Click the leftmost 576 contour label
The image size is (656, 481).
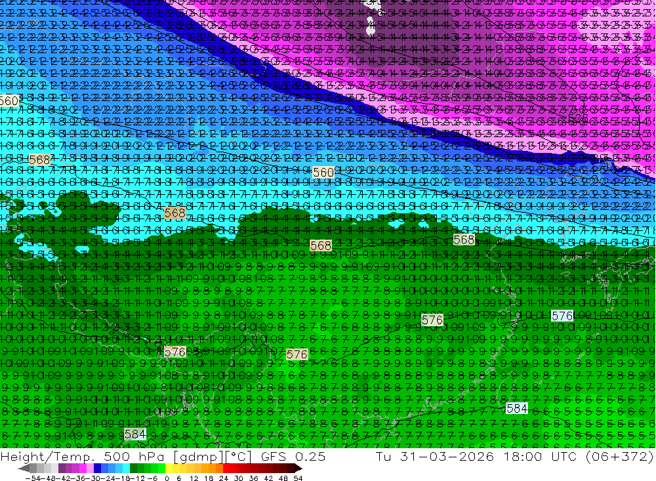coord(175,352)
